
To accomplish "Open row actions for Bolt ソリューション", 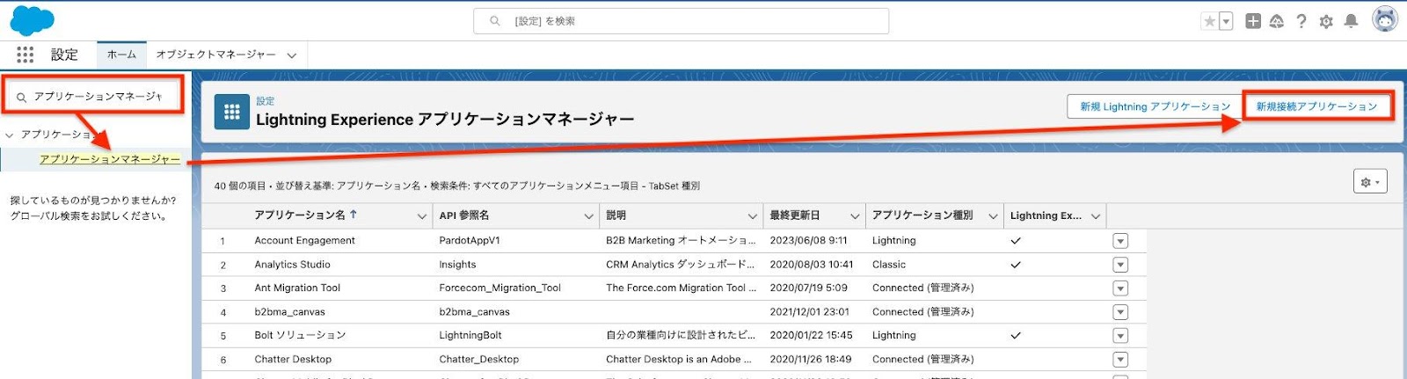I will pyautogui.click(x=1120, y=336).
